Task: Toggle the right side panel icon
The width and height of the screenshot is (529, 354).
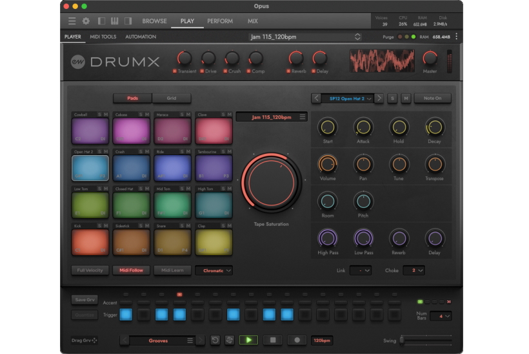Action: click(128, 21)
